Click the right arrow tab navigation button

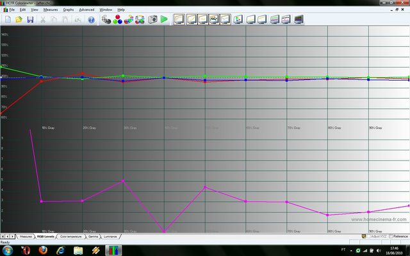tap(12, 236)
